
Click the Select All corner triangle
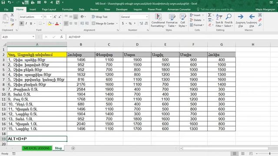5,44
